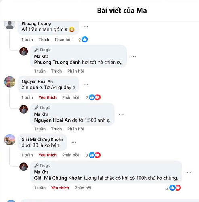The image size is (199, 202).
Task: Open options menu for Giải Mã Chứng Khoán's comment
Action: coord(74,142)
